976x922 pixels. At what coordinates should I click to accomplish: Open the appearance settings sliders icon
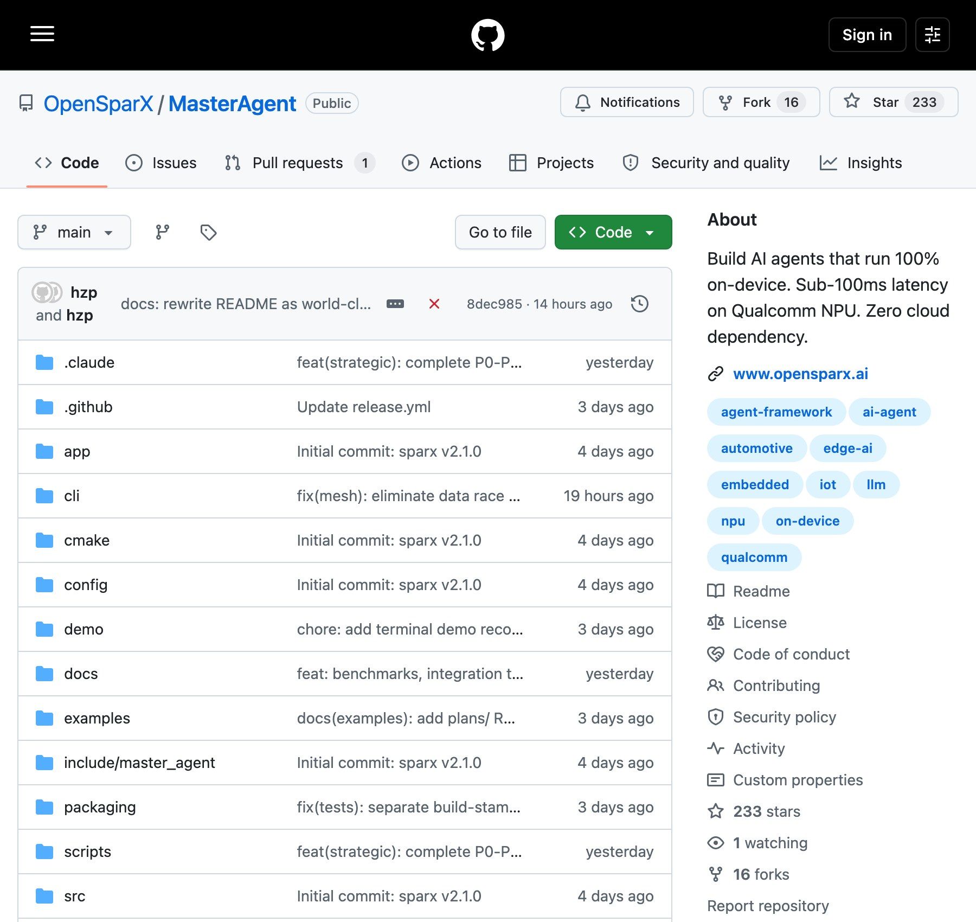[932, 35]
